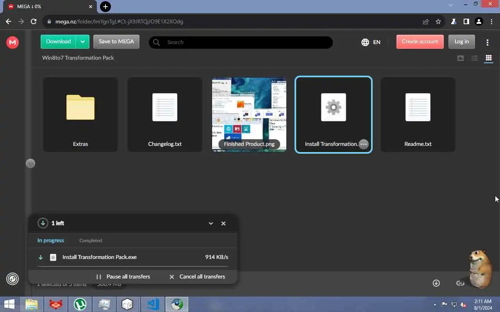Screen dimensions: 500x312
Task: Open context menu dots on Install Transformation
Action: point(364,144)
